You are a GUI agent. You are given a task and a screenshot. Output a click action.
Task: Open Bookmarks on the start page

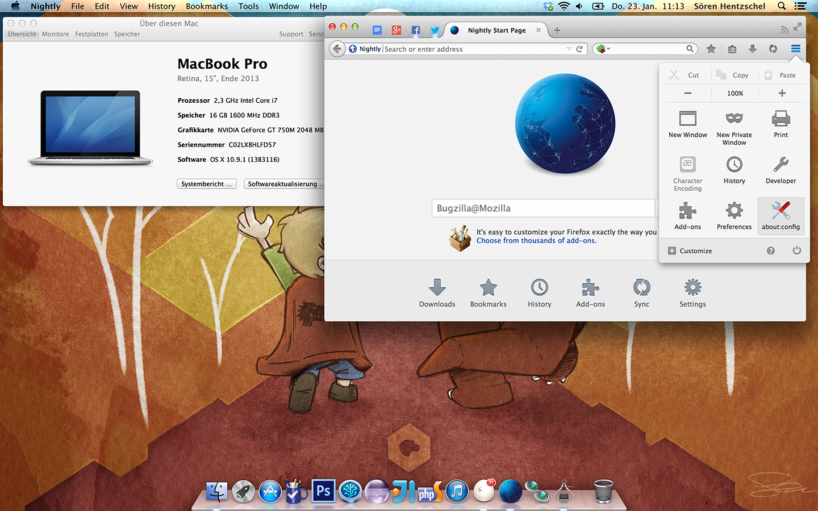pyautogui.click(x=488, y=293)
